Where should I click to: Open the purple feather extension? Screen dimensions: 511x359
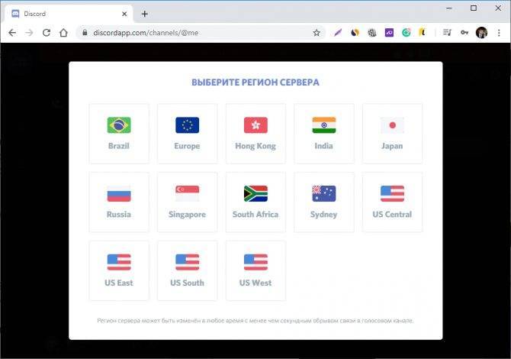[x=338, y=33]
